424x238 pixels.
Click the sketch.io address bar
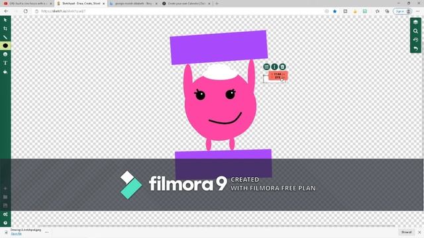(178, 11)
